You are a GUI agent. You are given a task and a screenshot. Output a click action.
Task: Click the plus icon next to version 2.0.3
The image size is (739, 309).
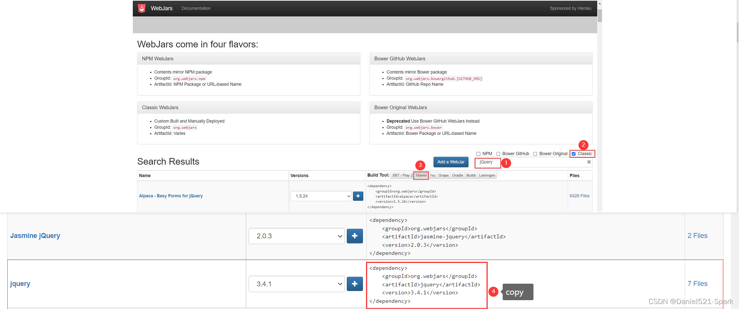pyautogui.click(x=355, y=236)
